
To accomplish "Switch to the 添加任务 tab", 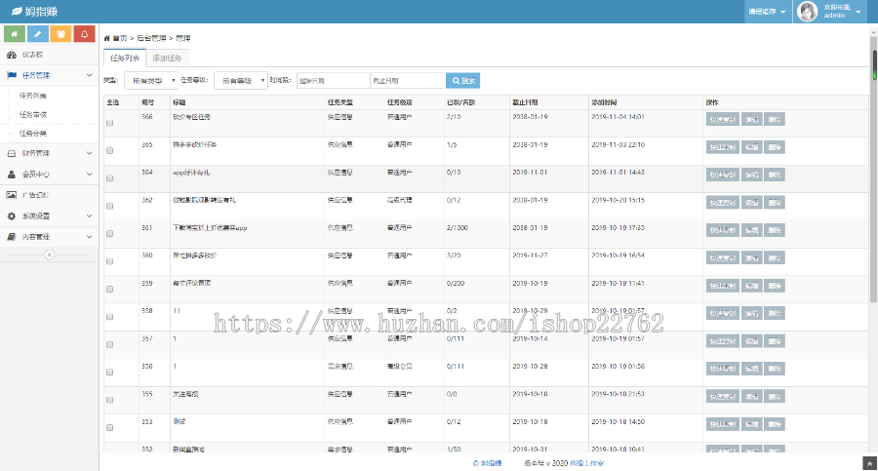I will pos(167,59).
